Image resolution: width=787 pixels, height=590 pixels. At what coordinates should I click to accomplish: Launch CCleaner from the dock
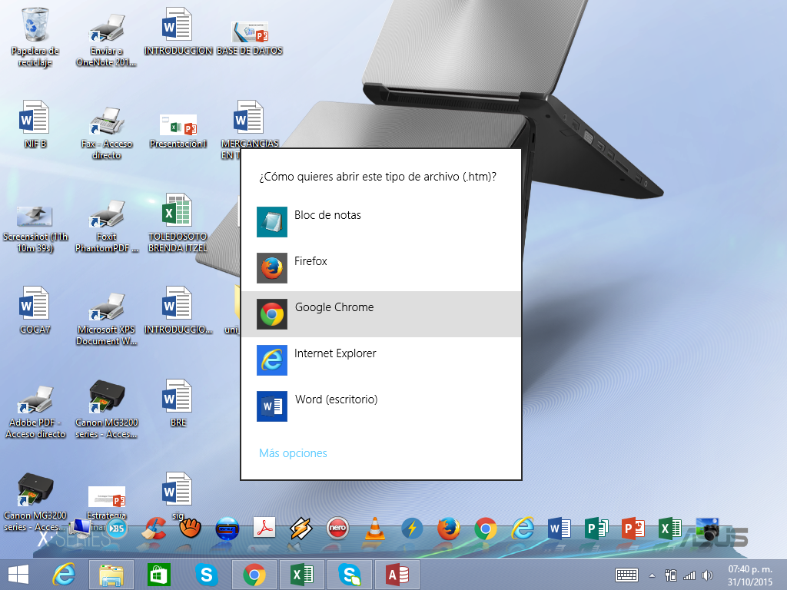tap(156, 529)
